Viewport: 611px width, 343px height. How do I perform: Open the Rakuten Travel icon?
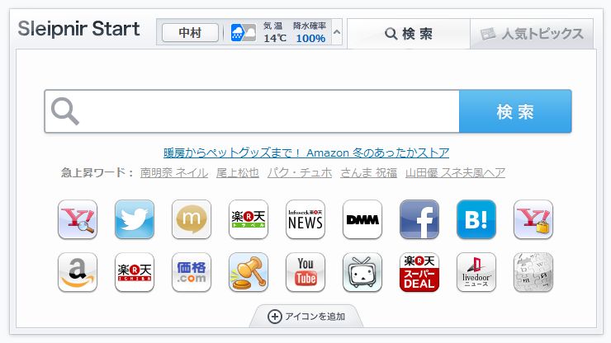(x=249, y=219)
